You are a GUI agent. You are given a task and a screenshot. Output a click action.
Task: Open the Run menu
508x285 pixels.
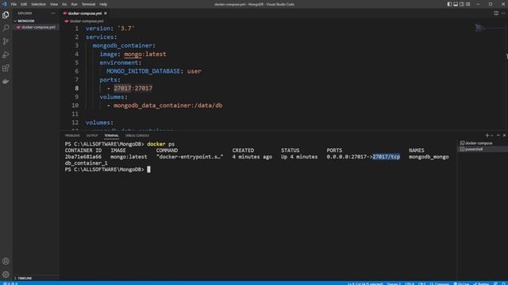(x=74, y=4)
